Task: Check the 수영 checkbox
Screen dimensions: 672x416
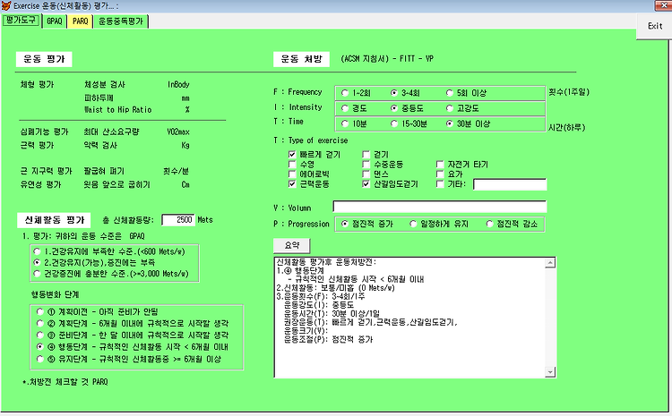Action: [292, 164]
